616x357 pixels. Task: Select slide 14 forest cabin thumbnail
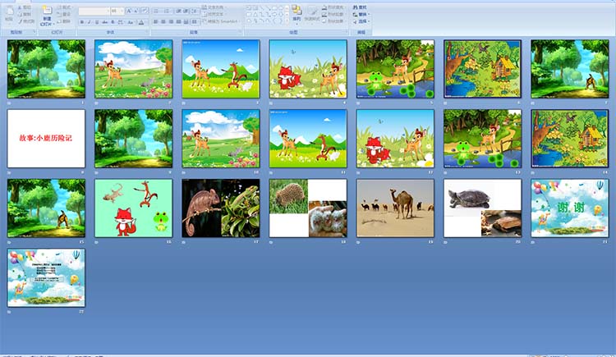[x=570, y=139]
